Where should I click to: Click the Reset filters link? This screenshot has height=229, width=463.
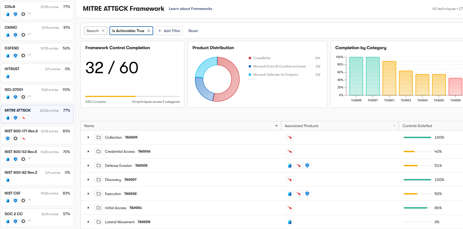tap(193, 31)
